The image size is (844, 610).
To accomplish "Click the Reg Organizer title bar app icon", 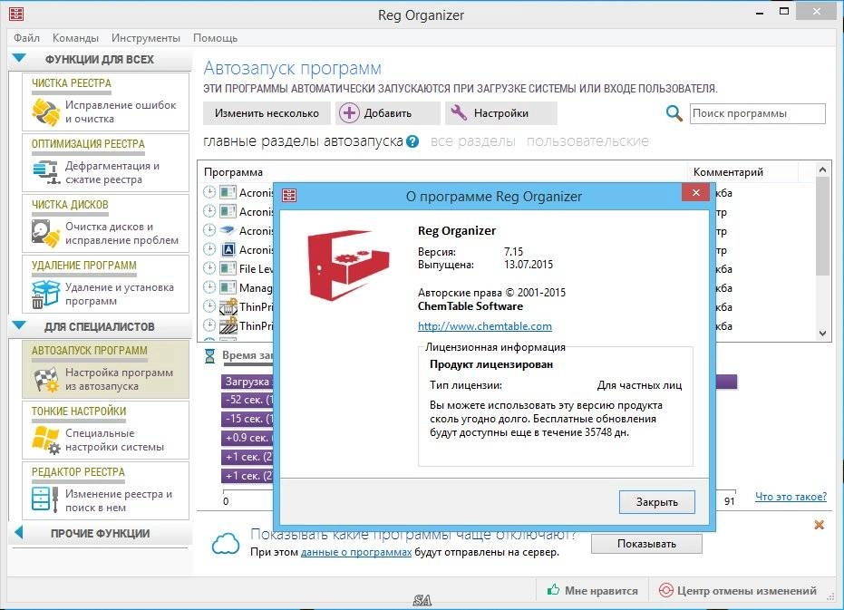I will 16,14.
